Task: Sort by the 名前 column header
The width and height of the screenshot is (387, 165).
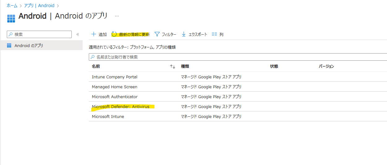Action: pyautogui.click(x=96, y=66)
